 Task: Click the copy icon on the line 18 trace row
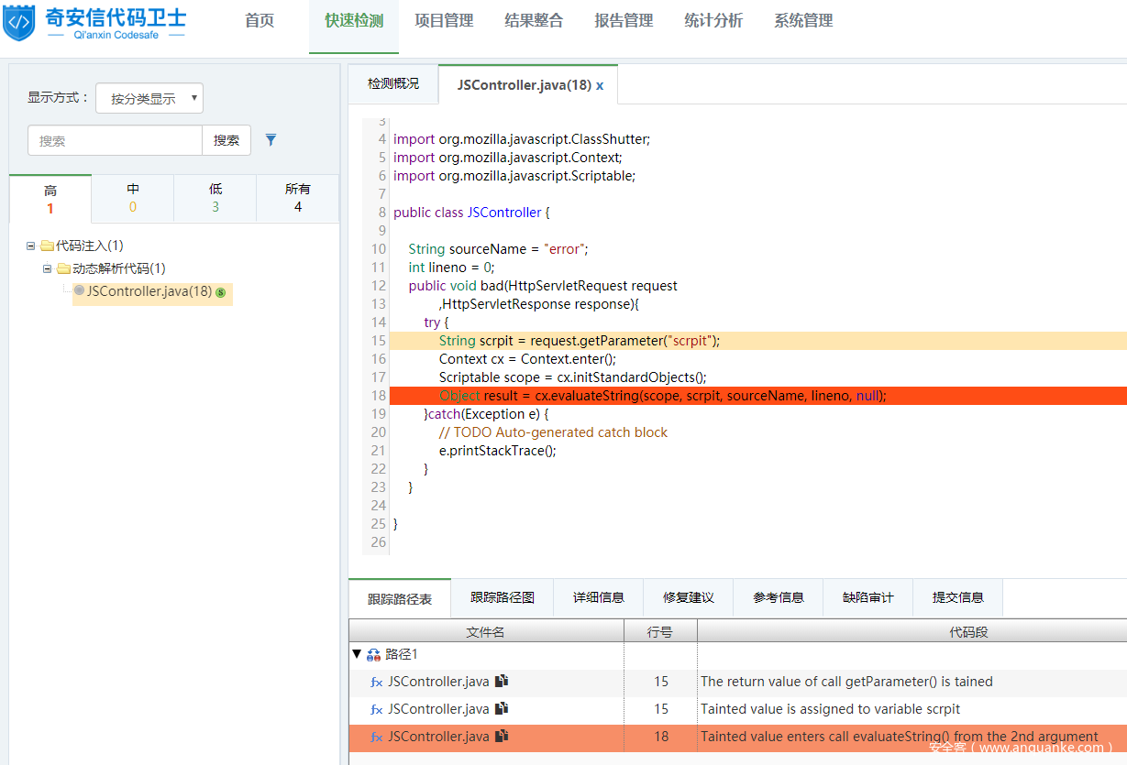tap(502, 737)
